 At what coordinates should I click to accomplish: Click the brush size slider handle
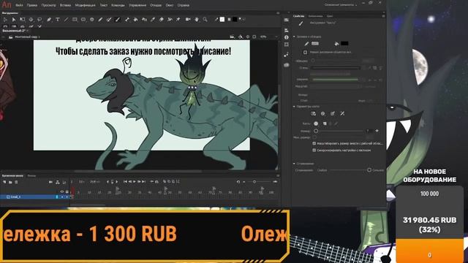tap(316, 131)
